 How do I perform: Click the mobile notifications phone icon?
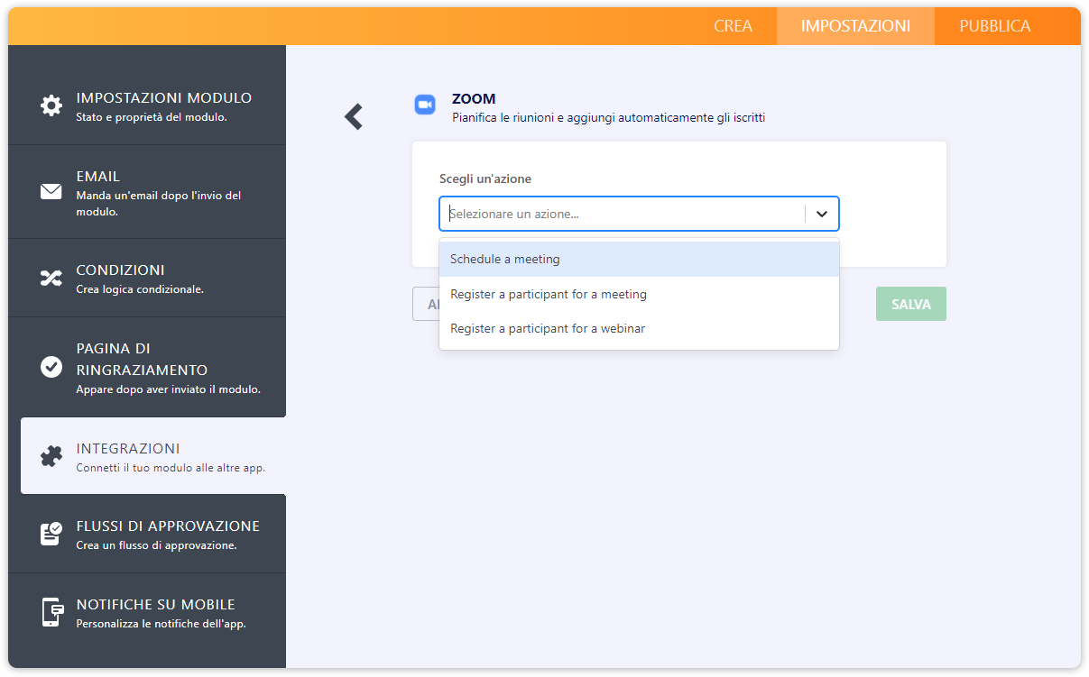[x=51, y=612]
